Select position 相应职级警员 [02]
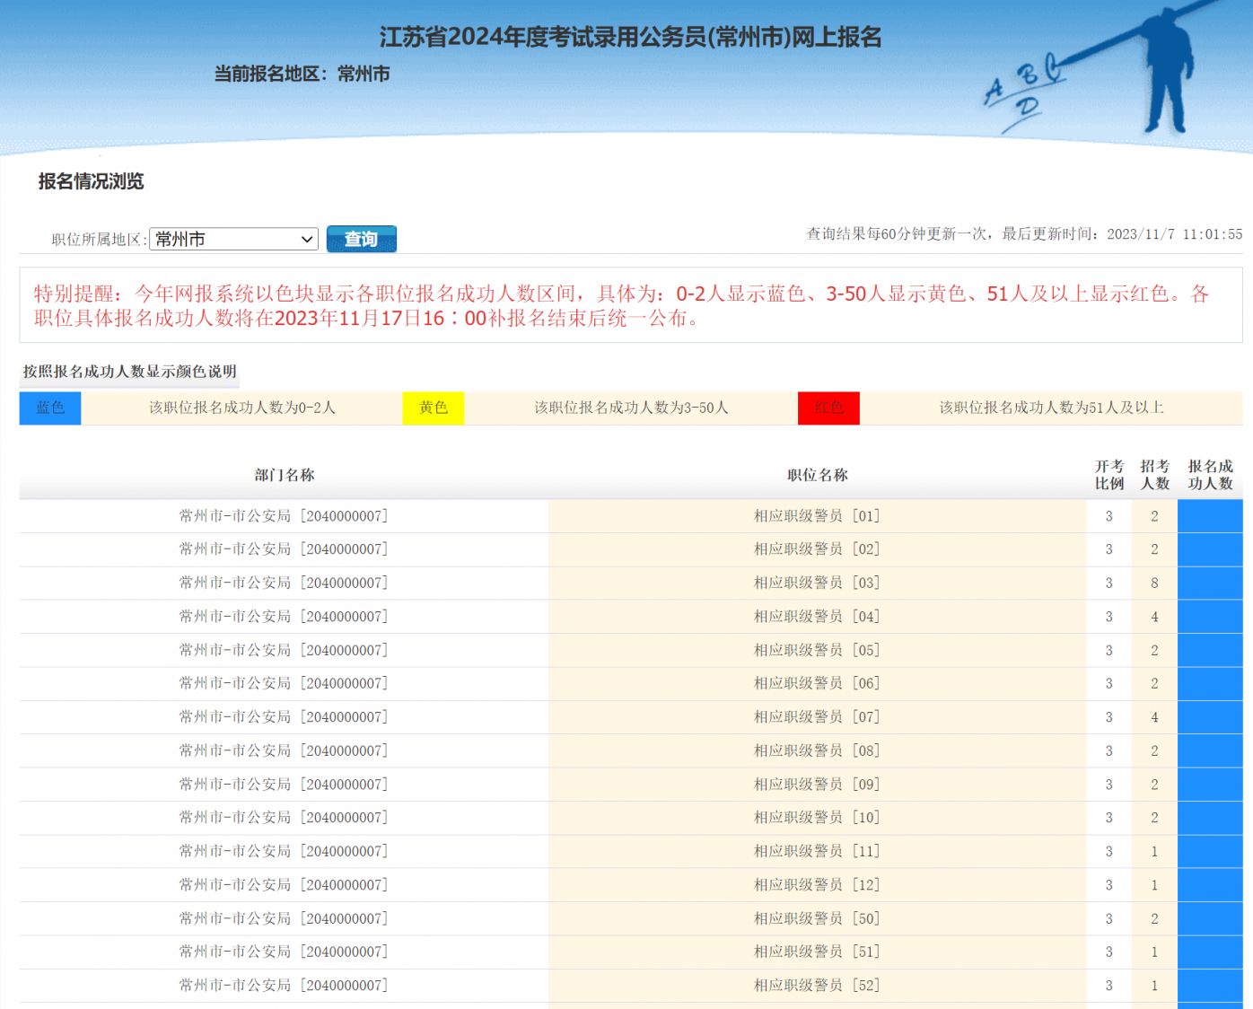This screenshot has width=1253, height=1009. tap(818, 549)
